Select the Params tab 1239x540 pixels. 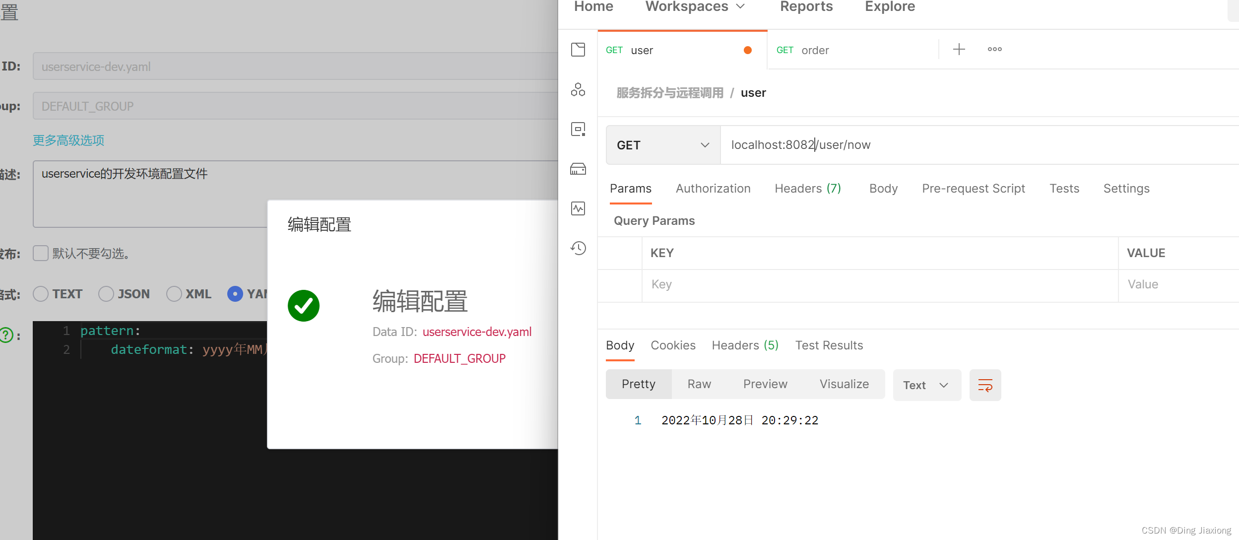pos(630,189)
